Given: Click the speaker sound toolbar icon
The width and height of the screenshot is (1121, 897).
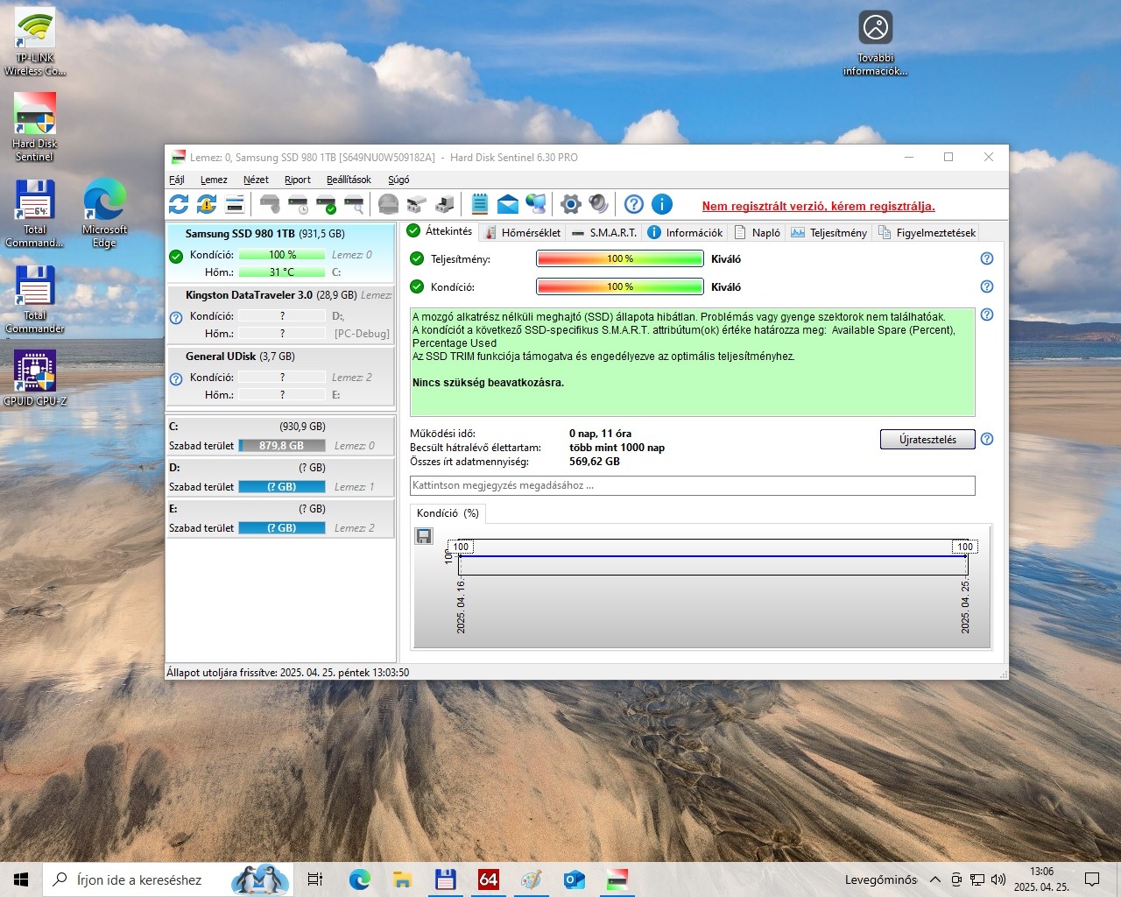Looking at the screenshot, I should click(x=599, y=205).
